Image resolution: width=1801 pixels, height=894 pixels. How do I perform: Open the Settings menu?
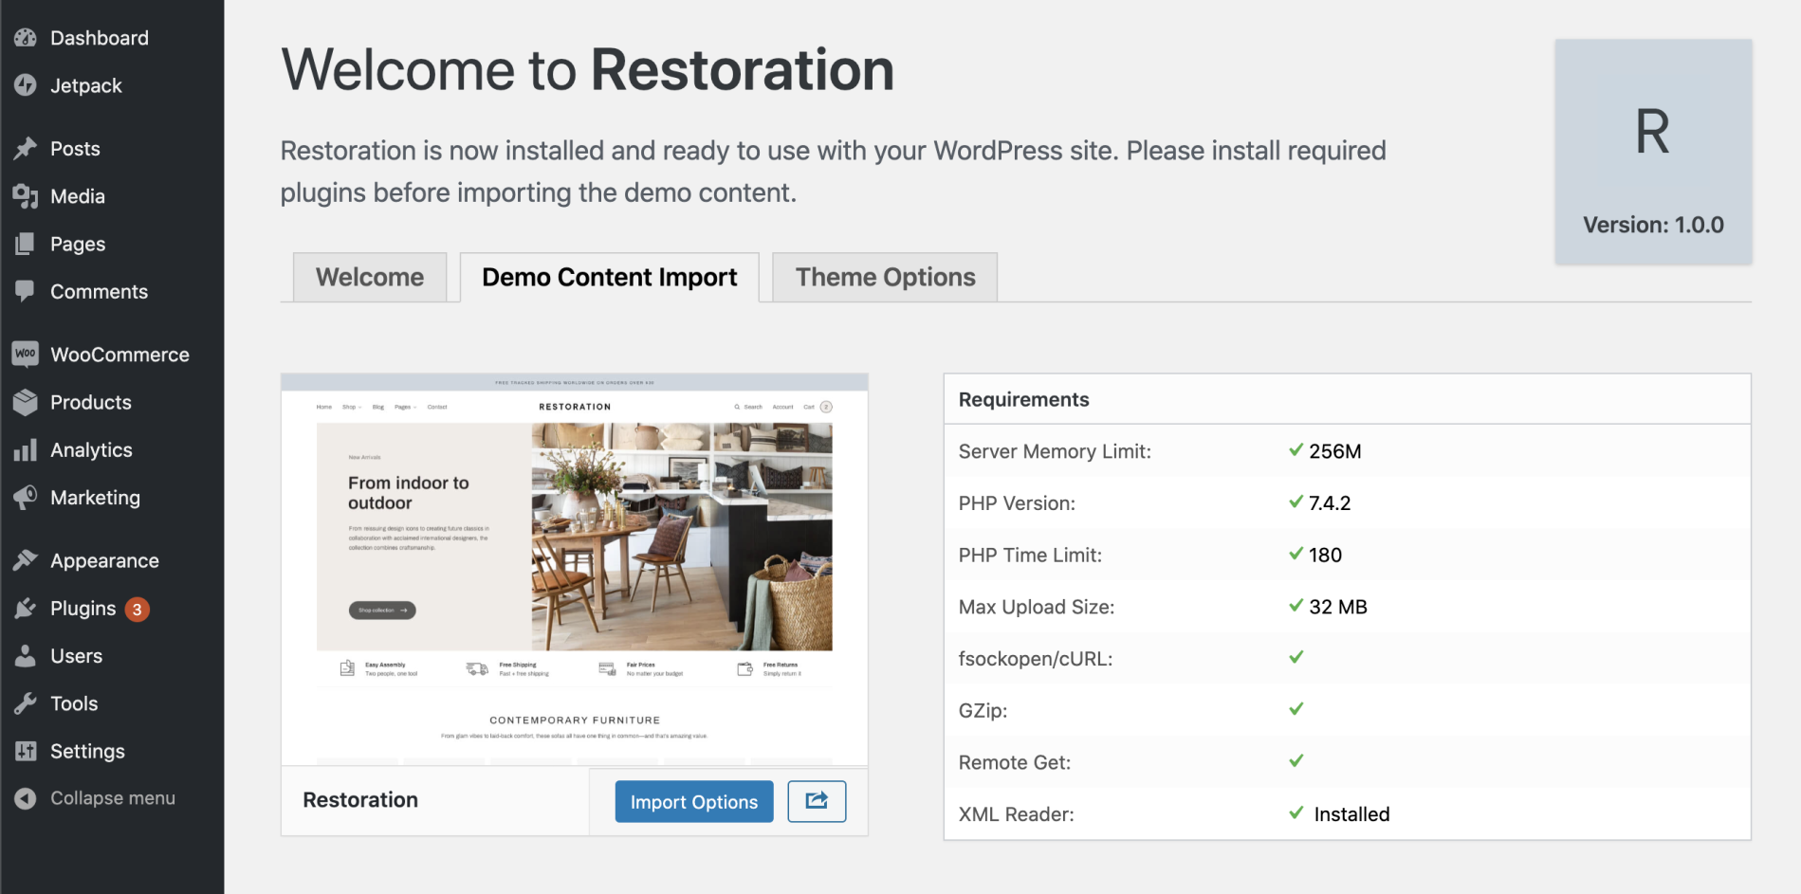point(87,751)
